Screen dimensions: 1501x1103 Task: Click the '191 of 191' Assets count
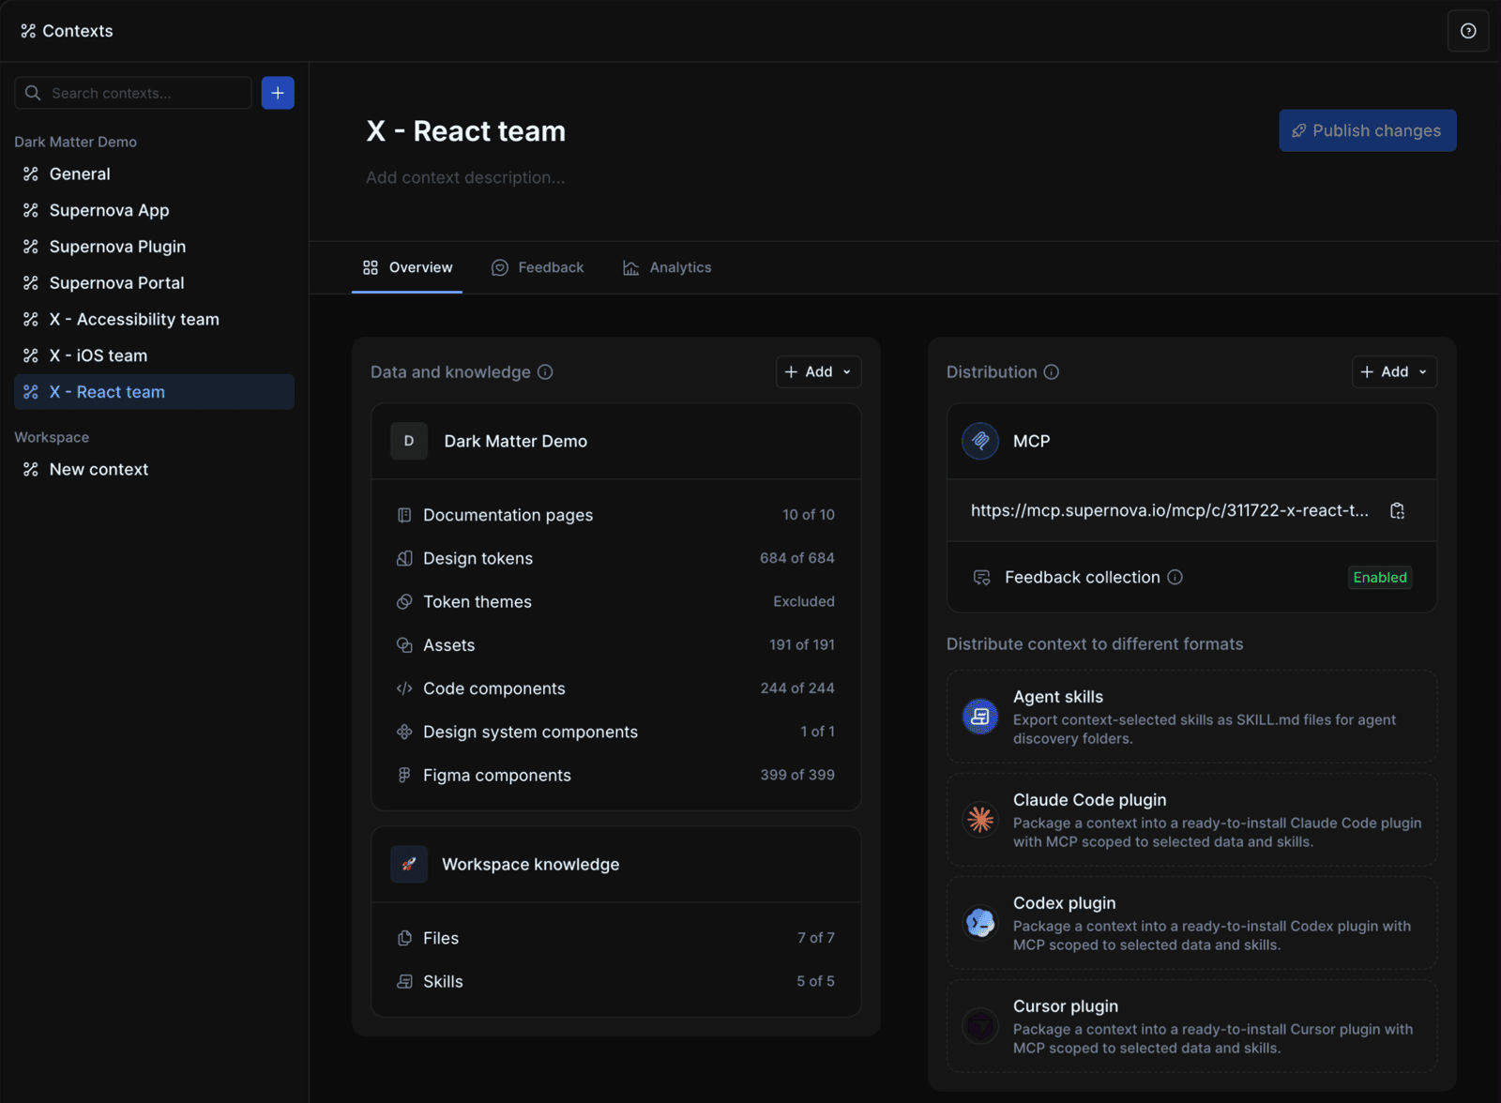801,645
